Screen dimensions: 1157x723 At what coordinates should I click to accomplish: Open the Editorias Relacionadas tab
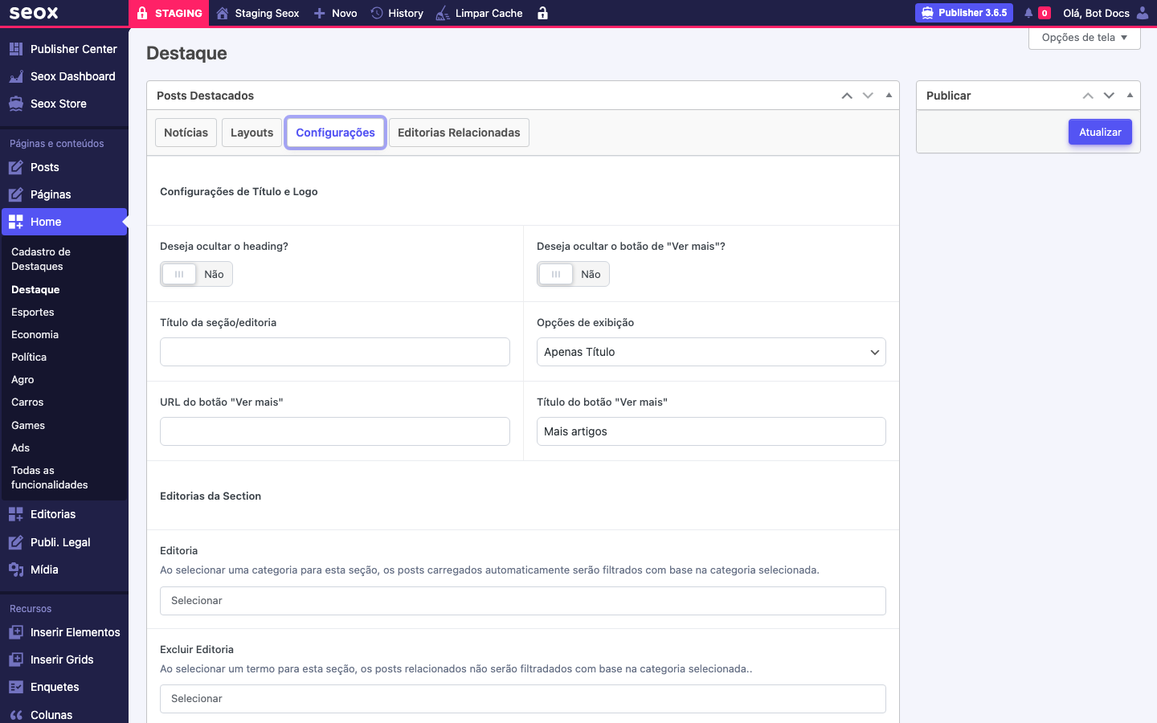(x=459, y=133)
